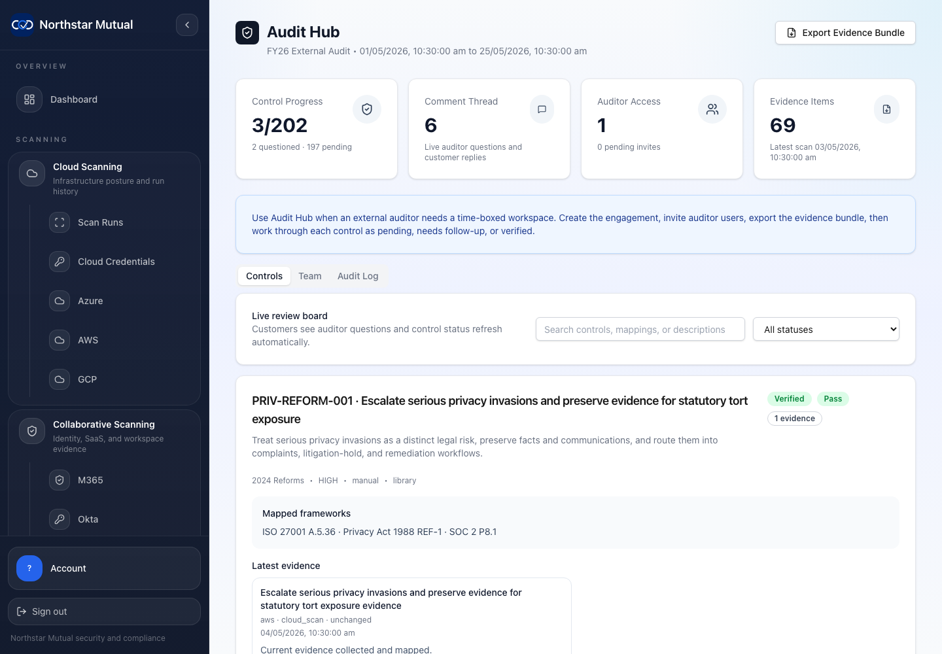Go to Cloud Credentials page
The width and height of the screenshot is (942, 654).
coord(116,262)
